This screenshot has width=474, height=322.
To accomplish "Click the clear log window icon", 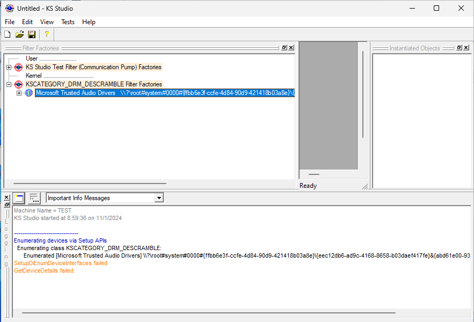I will (19, 198).
